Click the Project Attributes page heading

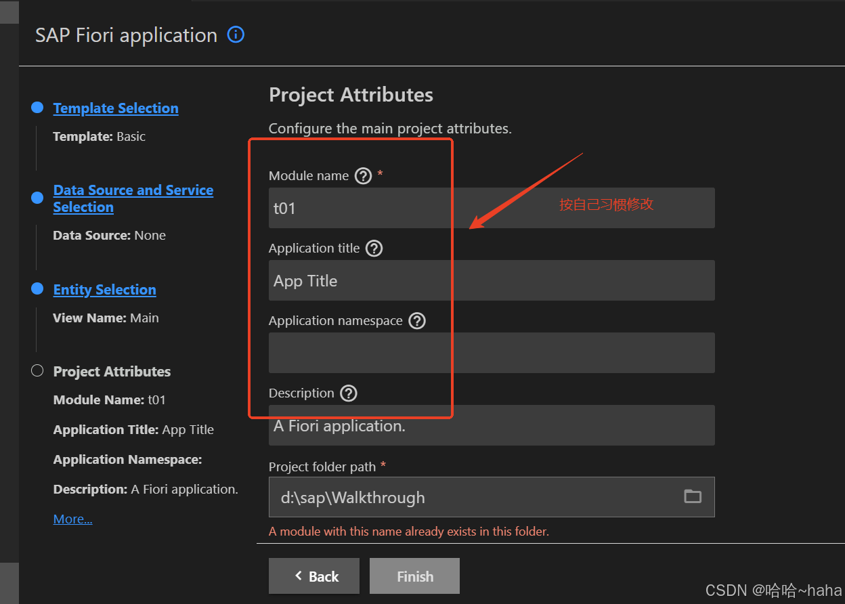coord(351,95)
